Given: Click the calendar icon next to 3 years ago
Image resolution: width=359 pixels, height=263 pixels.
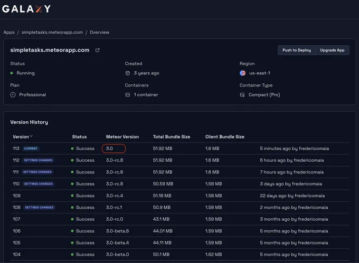Looking at the screenshot, I should point(128,73).
